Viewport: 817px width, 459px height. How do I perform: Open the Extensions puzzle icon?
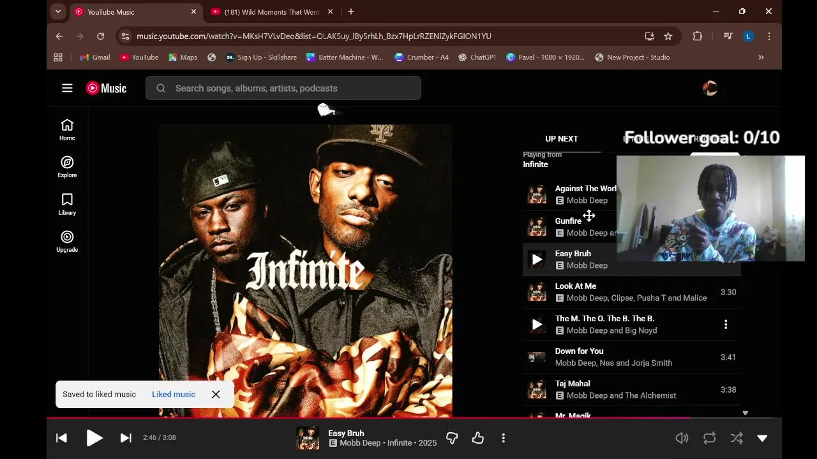tap(698, 36)
